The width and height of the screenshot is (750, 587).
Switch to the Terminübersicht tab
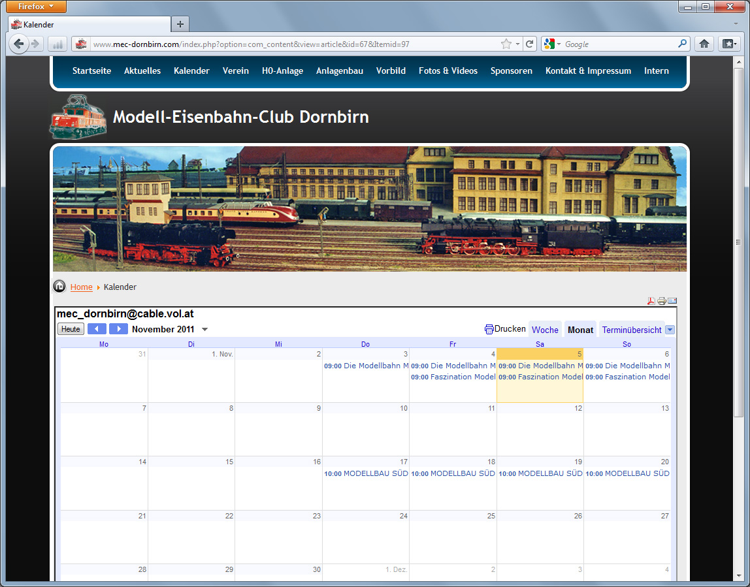[x=631, y=330]
